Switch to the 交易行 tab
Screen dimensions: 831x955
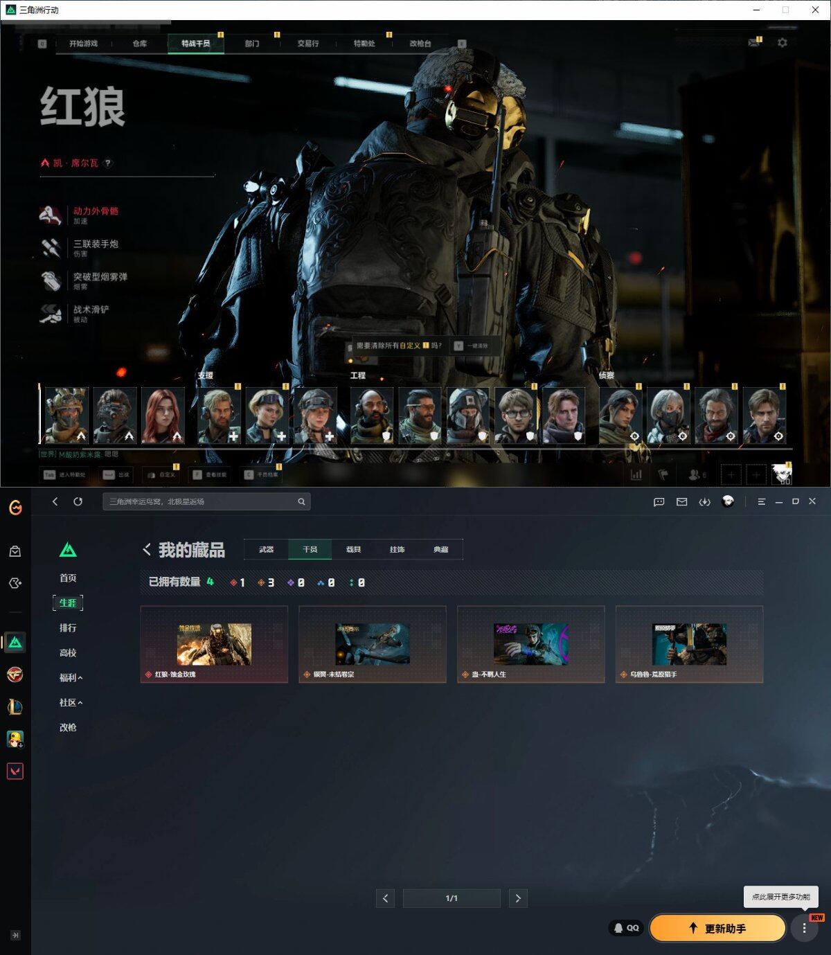[308, 44]
